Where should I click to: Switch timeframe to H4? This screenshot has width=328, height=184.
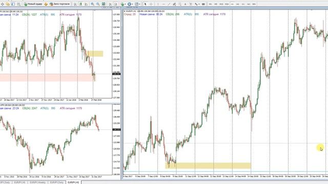(x=238, y=4)
